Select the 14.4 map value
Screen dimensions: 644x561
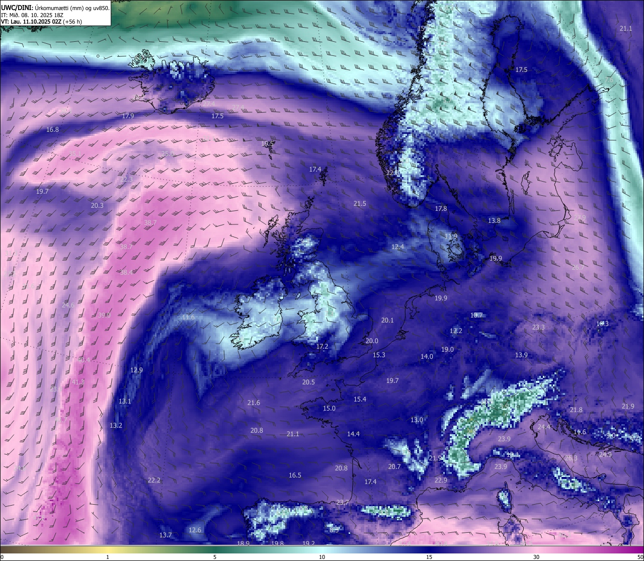[353, 434]
